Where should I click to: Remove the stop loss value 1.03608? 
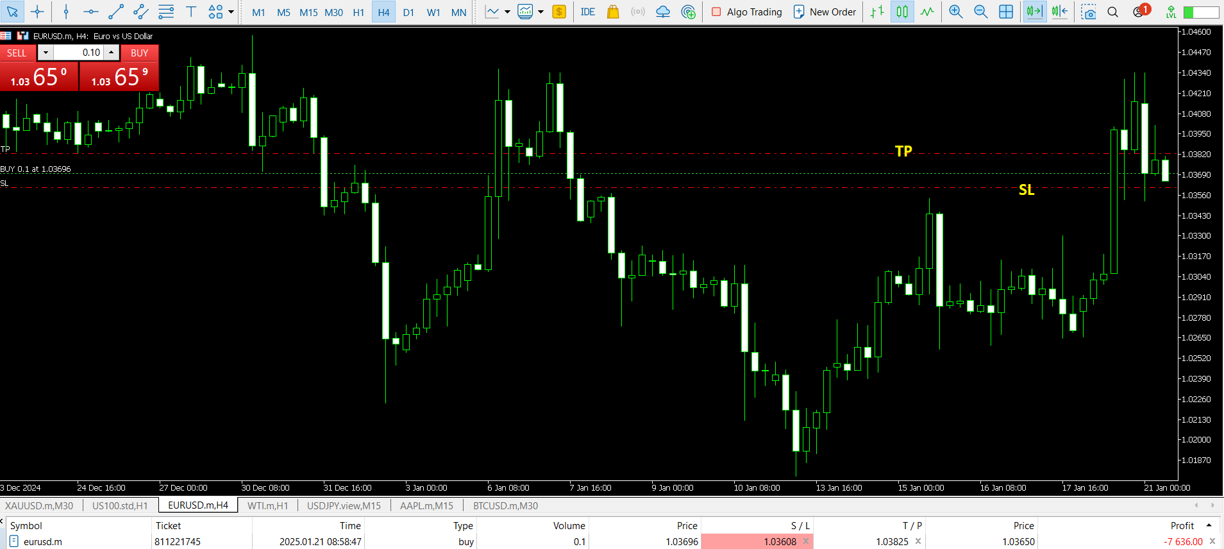tap(806, 541)
